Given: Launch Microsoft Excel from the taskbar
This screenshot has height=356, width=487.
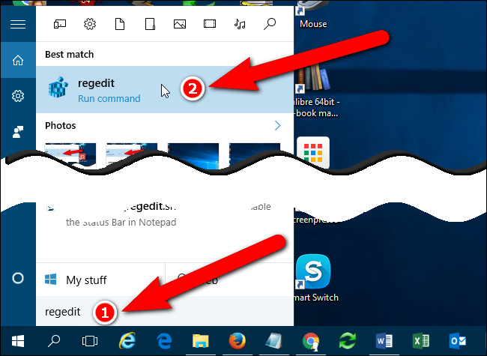Looking at the screenshot, I should pos(421,341).
